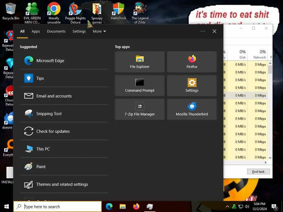Switch to the Settings search tab
The height and width of the screenshot is (212, 283).
pos(79,31)
